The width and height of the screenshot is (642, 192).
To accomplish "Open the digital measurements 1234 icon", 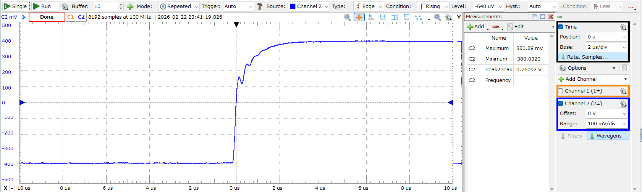I will pos(418,17).
